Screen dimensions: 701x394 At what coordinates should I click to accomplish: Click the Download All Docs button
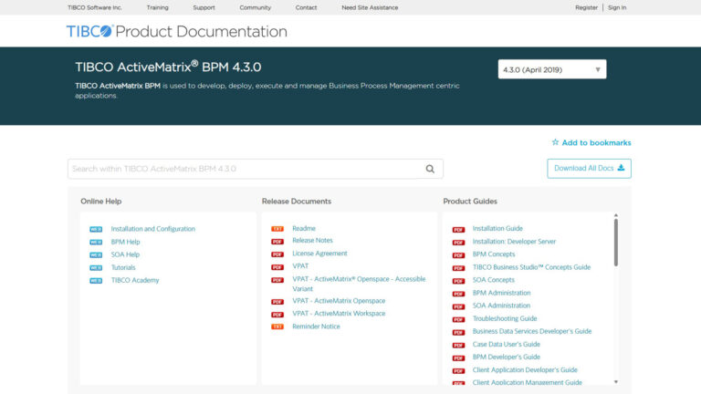click(x=590, y=169)
